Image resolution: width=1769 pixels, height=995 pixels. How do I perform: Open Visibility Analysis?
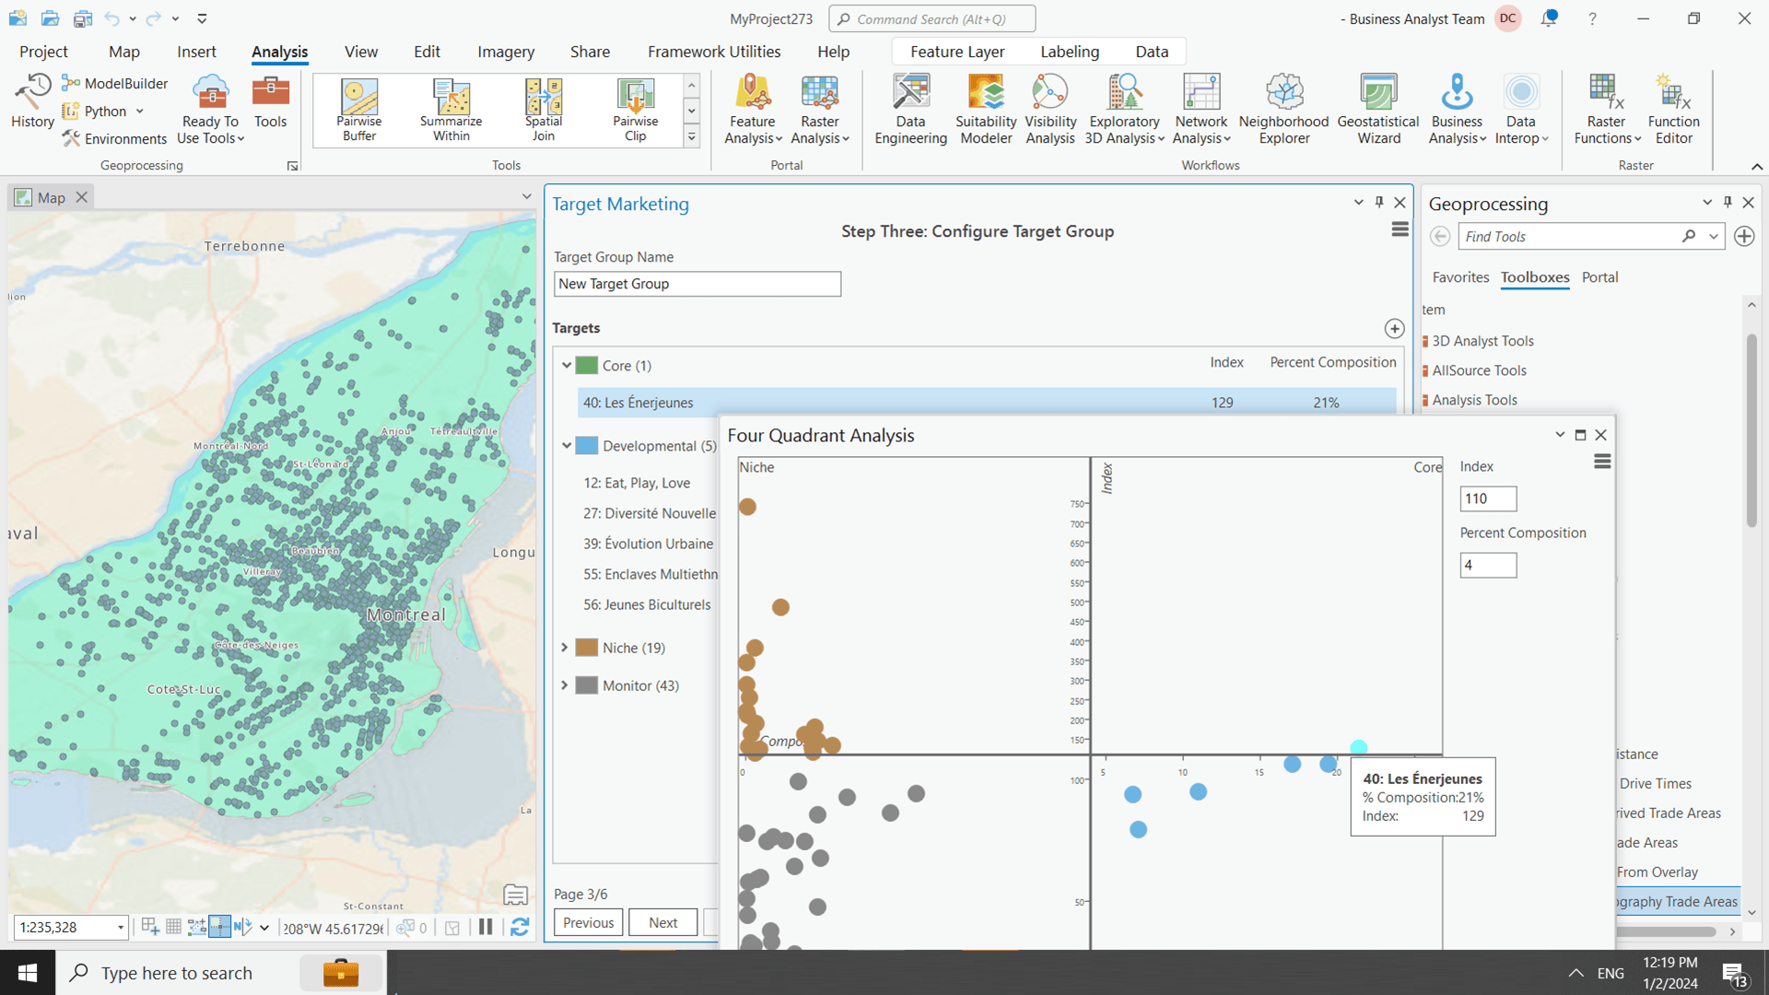pos(1049,108)
